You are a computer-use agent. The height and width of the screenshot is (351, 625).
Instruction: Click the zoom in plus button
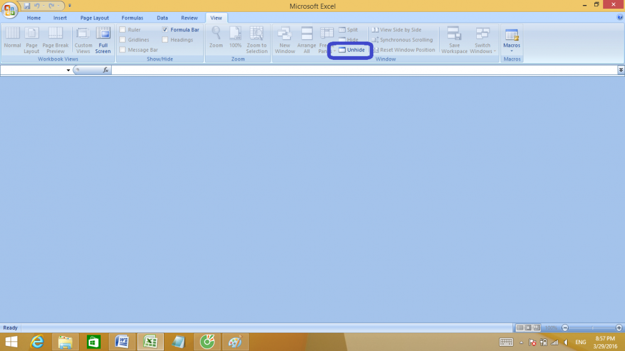click(619, 328)
